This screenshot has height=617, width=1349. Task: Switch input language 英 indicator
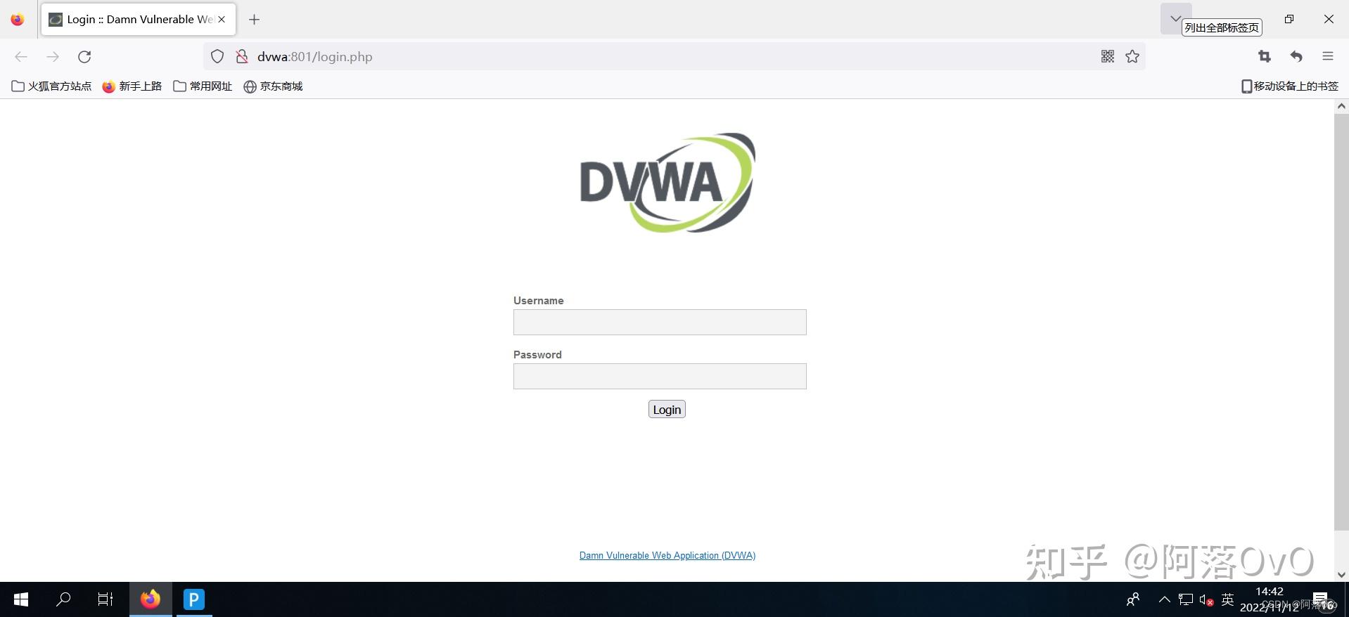coord(1228,600)
